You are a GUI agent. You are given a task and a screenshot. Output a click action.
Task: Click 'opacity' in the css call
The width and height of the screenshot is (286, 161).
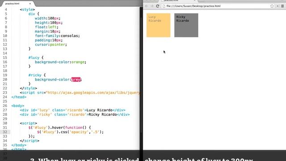[x=79, y=132]
